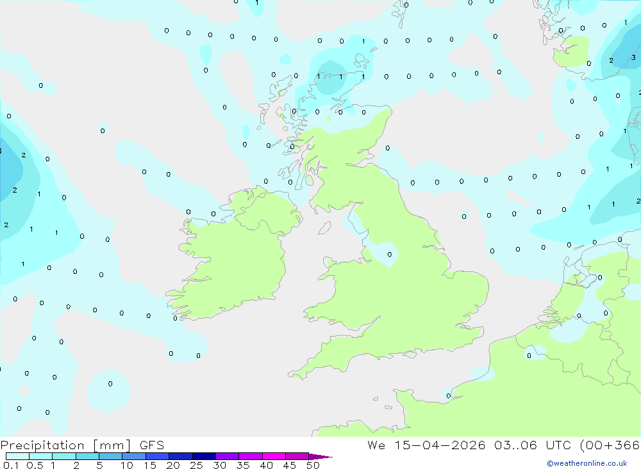Click the '10' legend scale label
This screenshot has height=469, width=641.
[x=127, y=465]
